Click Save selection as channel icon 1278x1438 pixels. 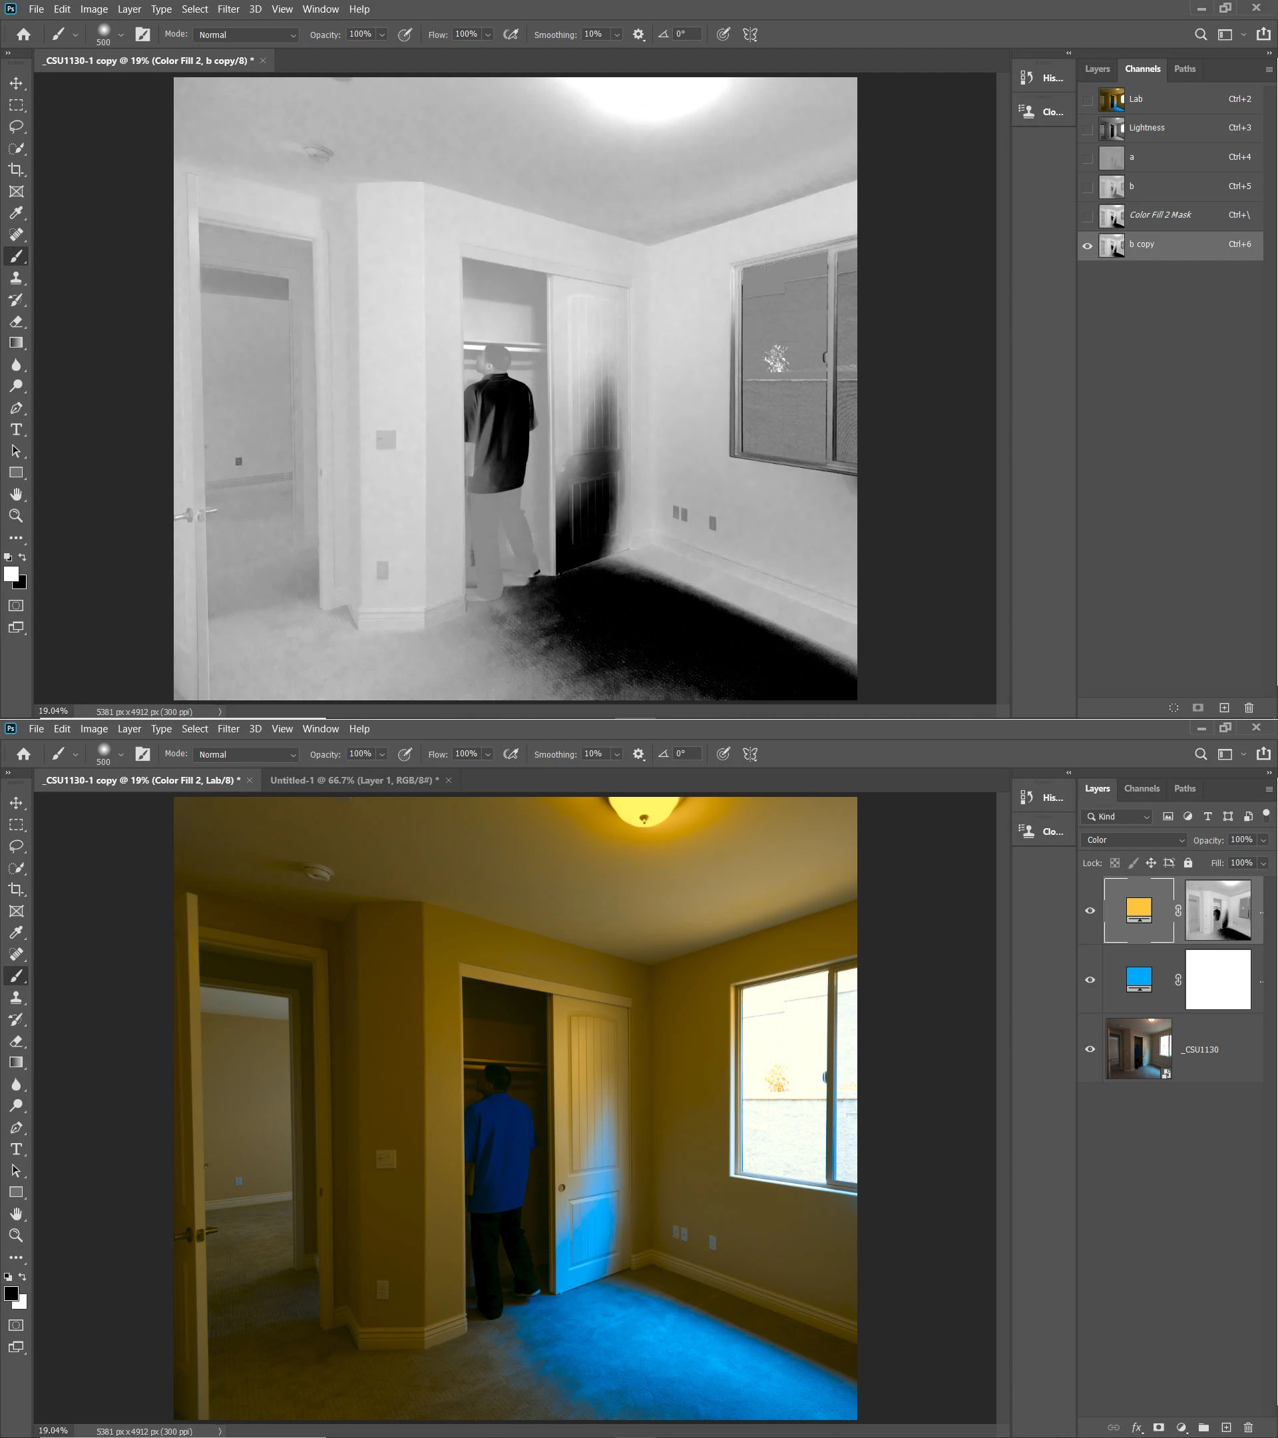tap(1198, 708)
